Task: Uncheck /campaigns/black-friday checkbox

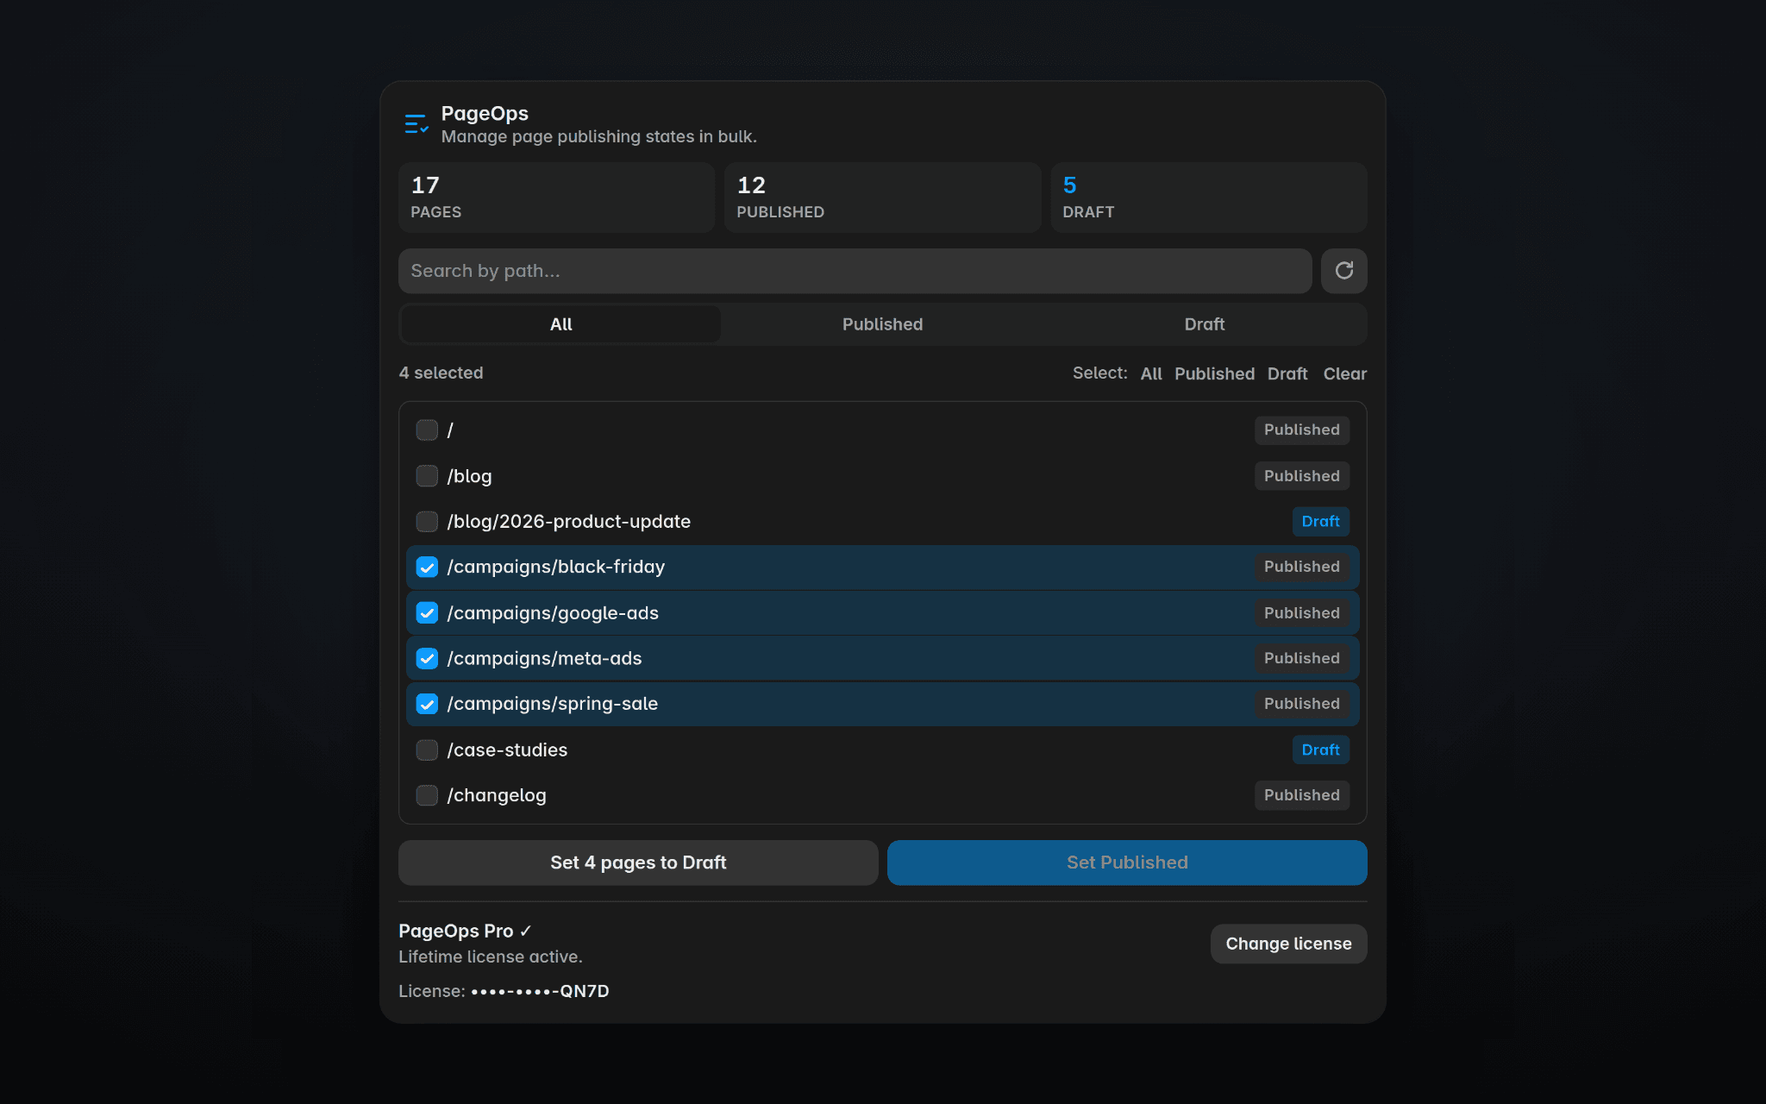Action: pyautogui.click(x=427, y=567)
